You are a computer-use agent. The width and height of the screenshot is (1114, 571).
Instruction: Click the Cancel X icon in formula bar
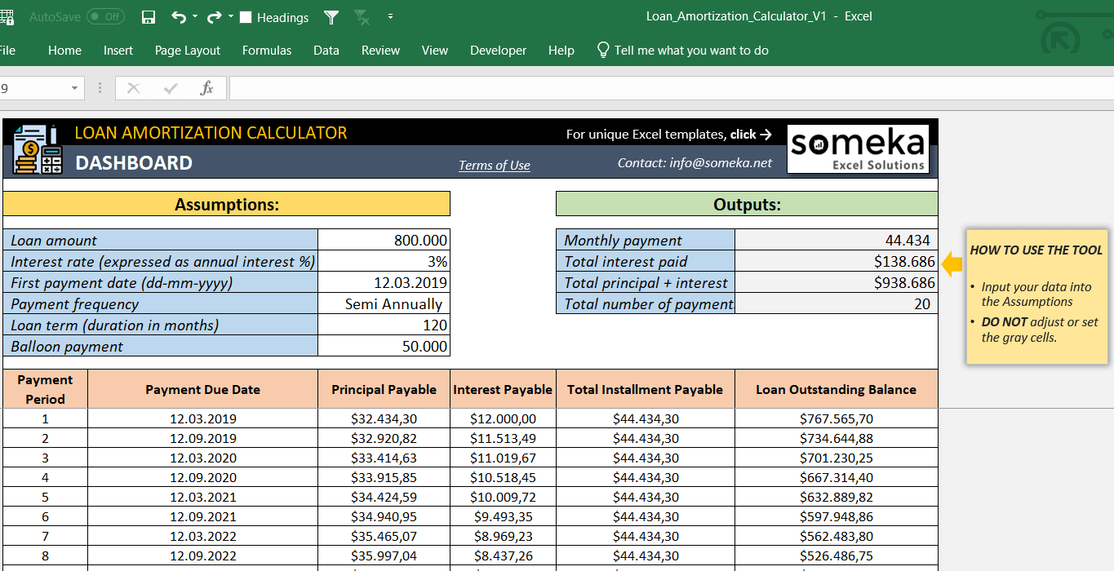pyautogui.click(x=133, y=88)
